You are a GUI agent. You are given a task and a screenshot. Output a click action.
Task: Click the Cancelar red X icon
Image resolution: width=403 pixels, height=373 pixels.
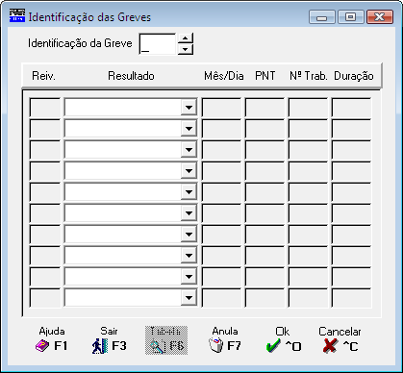coord(330,346)
